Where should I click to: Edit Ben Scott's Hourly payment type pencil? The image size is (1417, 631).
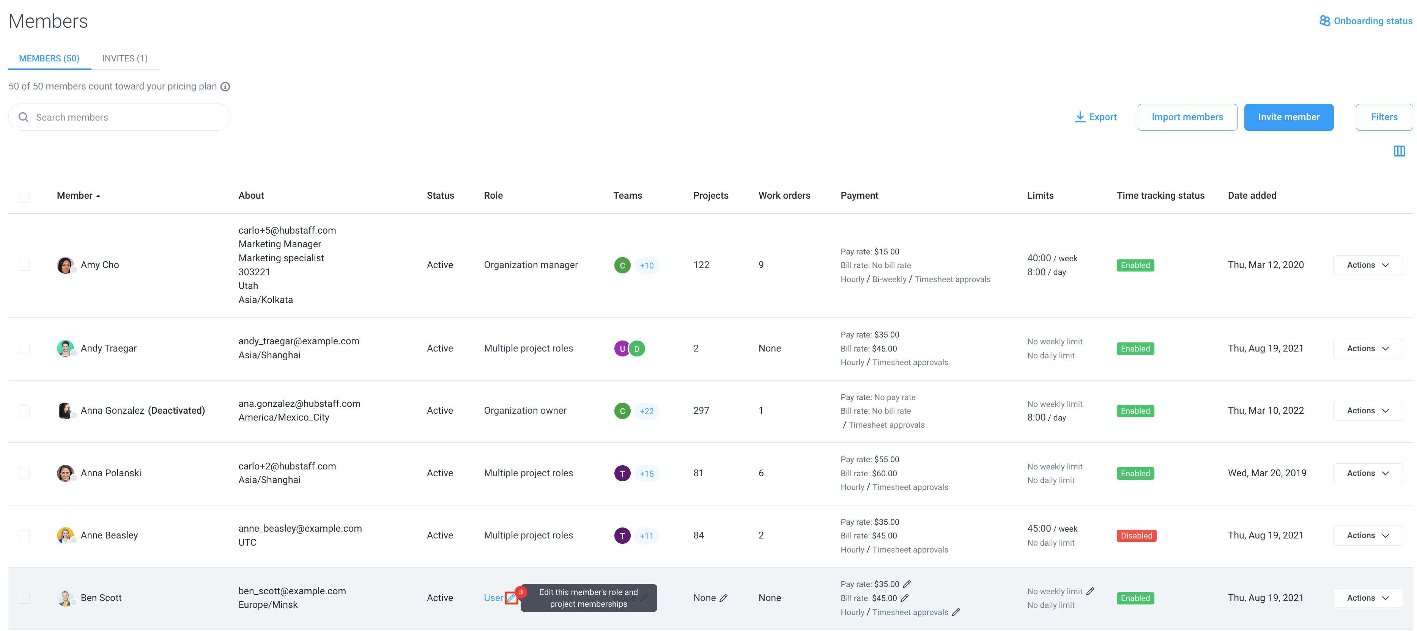click(956, 612)
